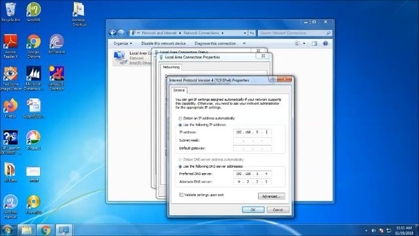Click the change your view icon
This screenshot has height=236, width=419.
(297, 43)
